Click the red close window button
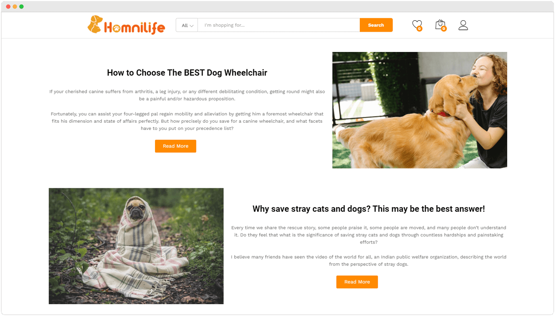 tap(8, 6)
